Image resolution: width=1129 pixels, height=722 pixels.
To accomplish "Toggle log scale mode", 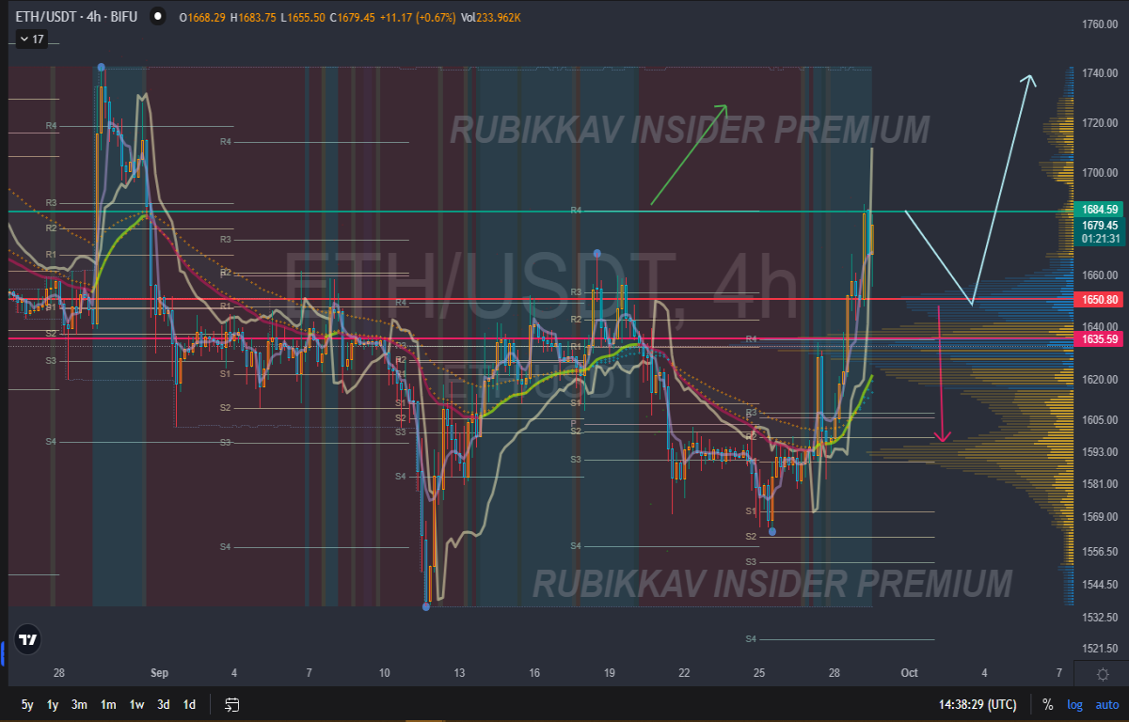I will pyautogui.click(x=1074, y=704).
